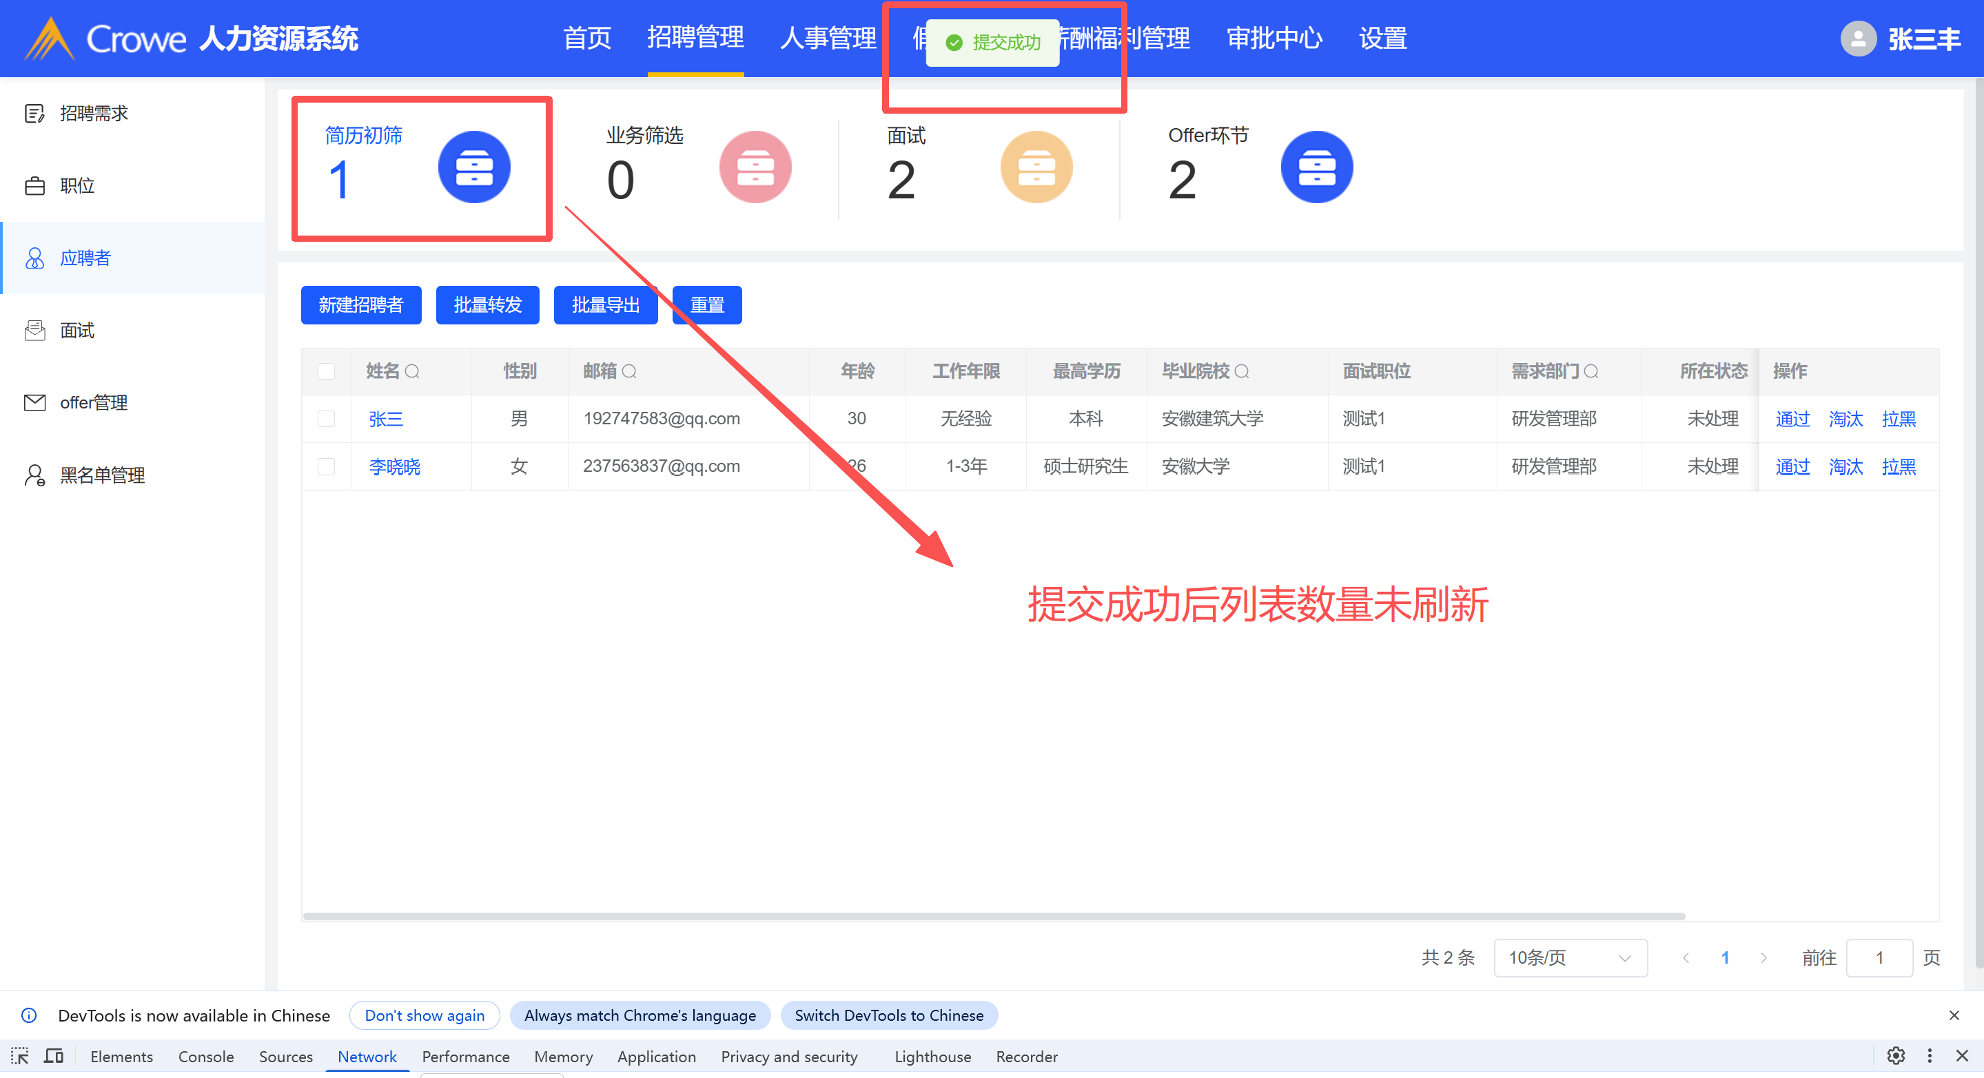
Task: Click the 新建招聘者 button
Action: click(360, 305)
